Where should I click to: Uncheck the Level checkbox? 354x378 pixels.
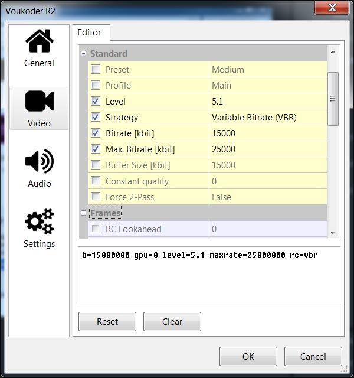(x=96, y=101)
